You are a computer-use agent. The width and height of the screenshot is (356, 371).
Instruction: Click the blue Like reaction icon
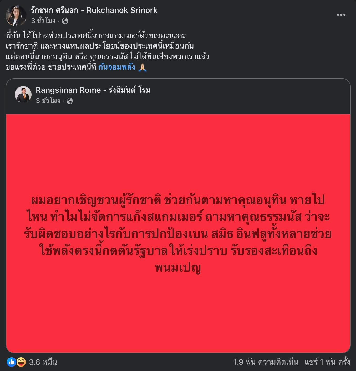coord(11,362)
